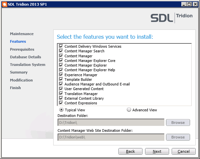Click the SDL Tridion title bar icon

4,4
